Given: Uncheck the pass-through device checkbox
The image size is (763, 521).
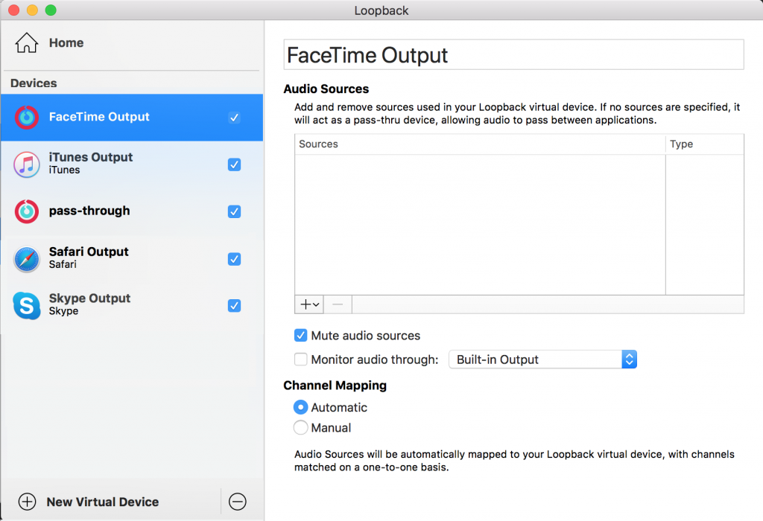Looking at the screenshot, I should pyautogui.click(x=234, y=211).
